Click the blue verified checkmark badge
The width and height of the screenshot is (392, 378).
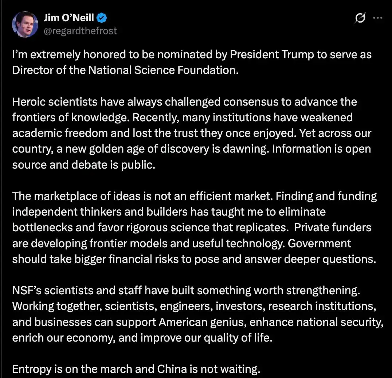pos(102,18)
